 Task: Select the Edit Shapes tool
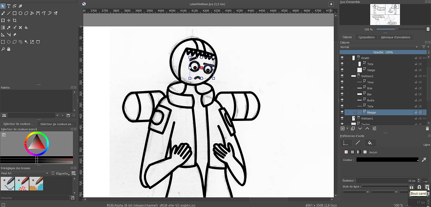pyautogui.click(x=15, y=6)
